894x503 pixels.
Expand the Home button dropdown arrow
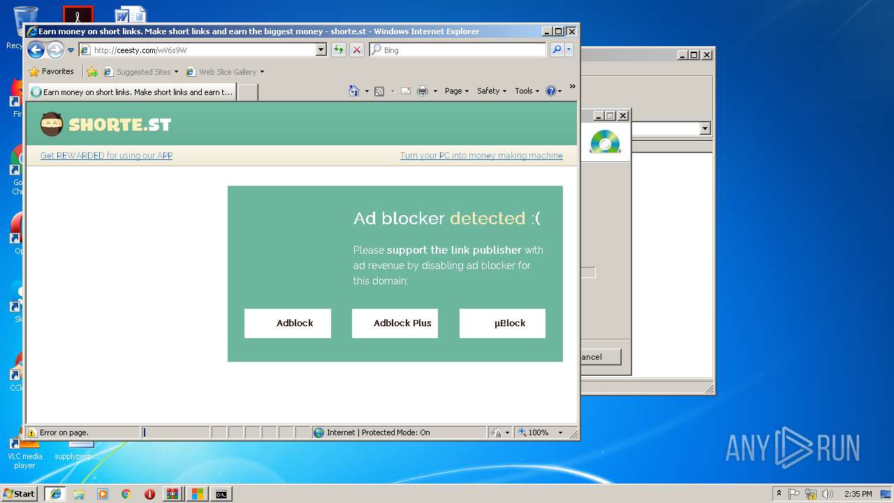click(367, 91)
